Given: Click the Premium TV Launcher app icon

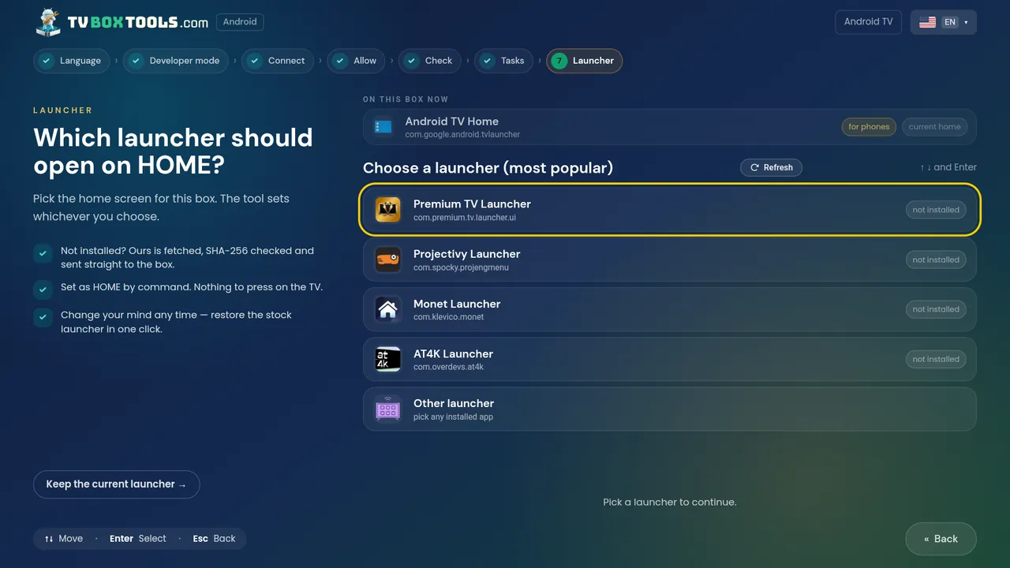Looking at the screenshot, I should tap(387, 210).
